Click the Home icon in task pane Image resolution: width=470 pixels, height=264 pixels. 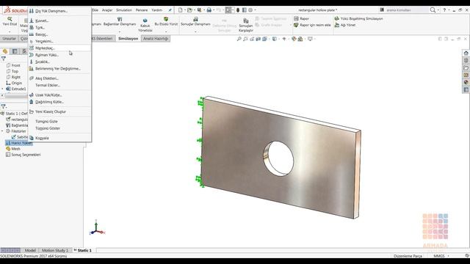pos(466,53)
